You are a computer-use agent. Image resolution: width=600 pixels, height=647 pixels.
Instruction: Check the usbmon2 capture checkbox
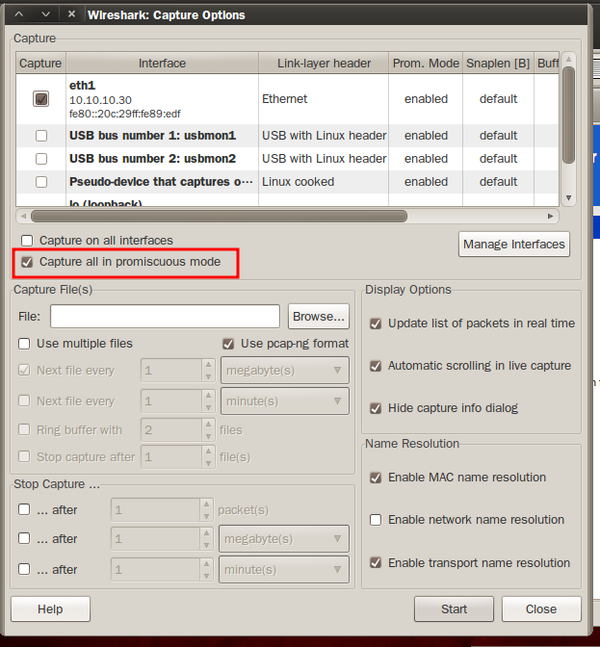[x=41, y=159]
